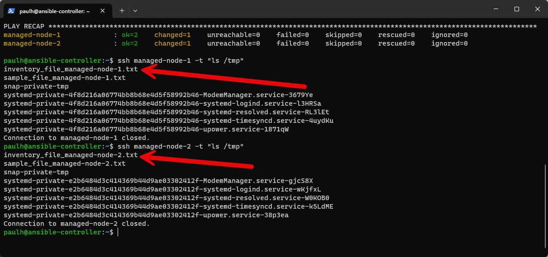Close the terminal window
548x257 pixels.
(x=537, y=9)
